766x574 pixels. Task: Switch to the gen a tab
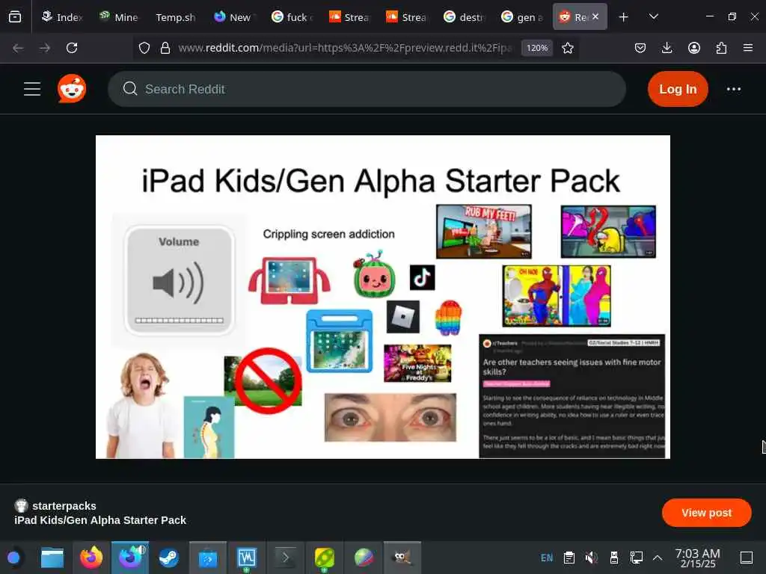click(x=521, y=17)
